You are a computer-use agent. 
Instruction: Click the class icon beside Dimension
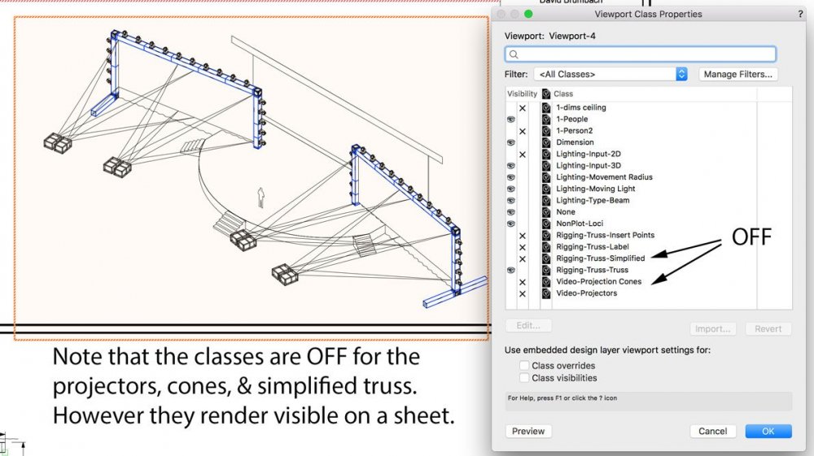tap(546, 142)
